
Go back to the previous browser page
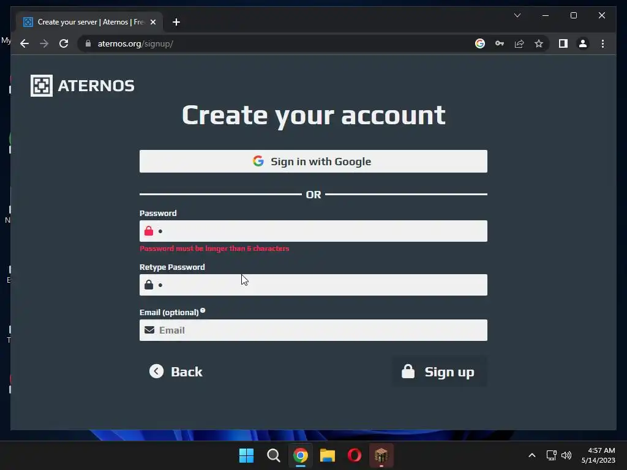pos(24,43)
